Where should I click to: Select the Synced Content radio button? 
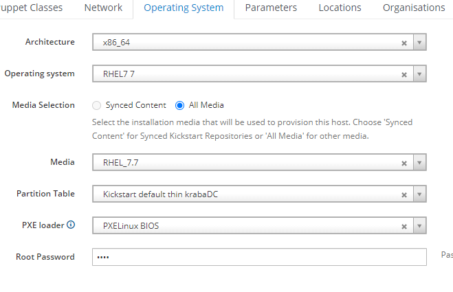click(96, 105)
